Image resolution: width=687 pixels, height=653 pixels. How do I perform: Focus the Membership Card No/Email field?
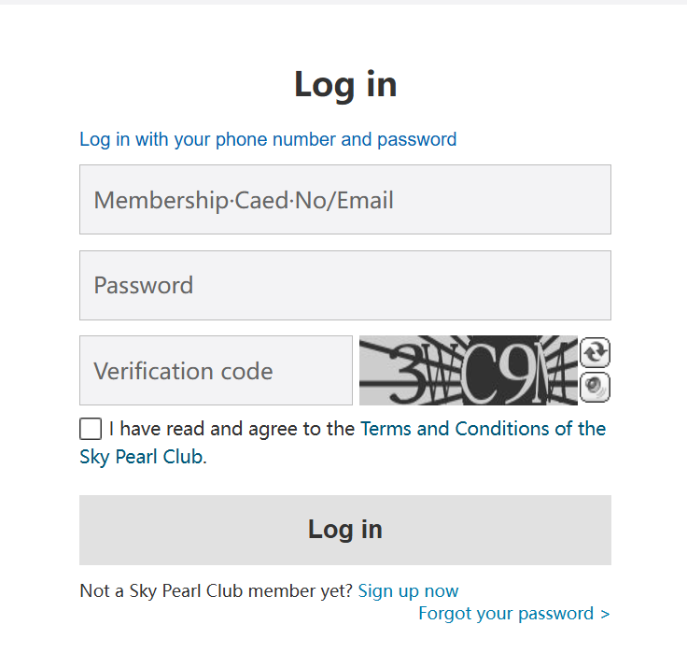coord(345,200)
